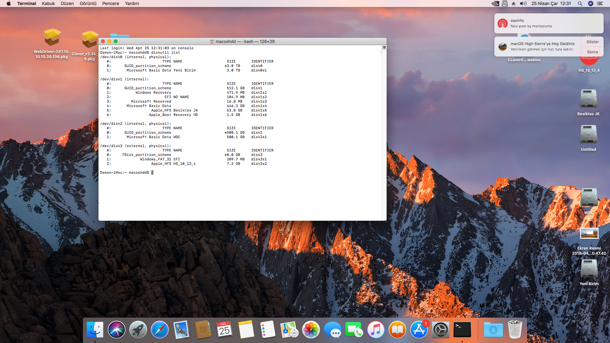Viewport: 610px width, 343px height.
Task: Open Spotlight search magnifier
Action: click(x=580, y=3)
